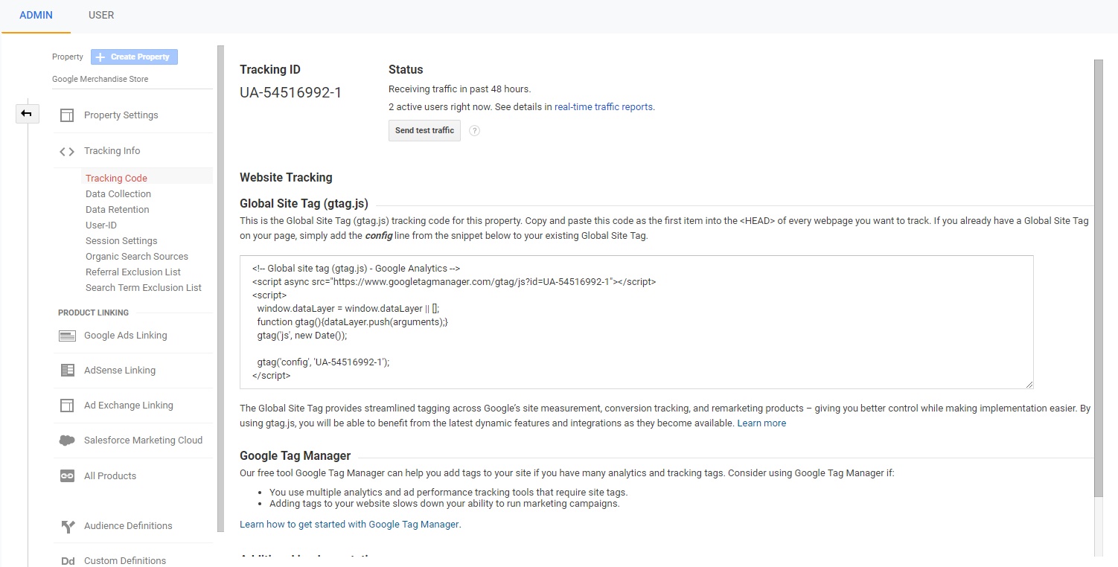Click the Ad Exchange Linking icon

tap(67, 406)
